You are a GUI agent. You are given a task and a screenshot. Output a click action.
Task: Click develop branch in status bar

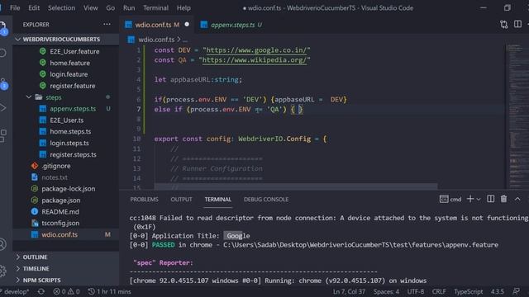coord(16,291)
